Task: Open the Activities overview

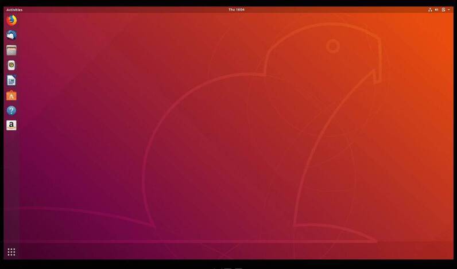Action: [14, 10]
